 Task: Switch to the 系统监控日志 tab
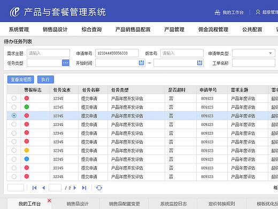point(173,204)
